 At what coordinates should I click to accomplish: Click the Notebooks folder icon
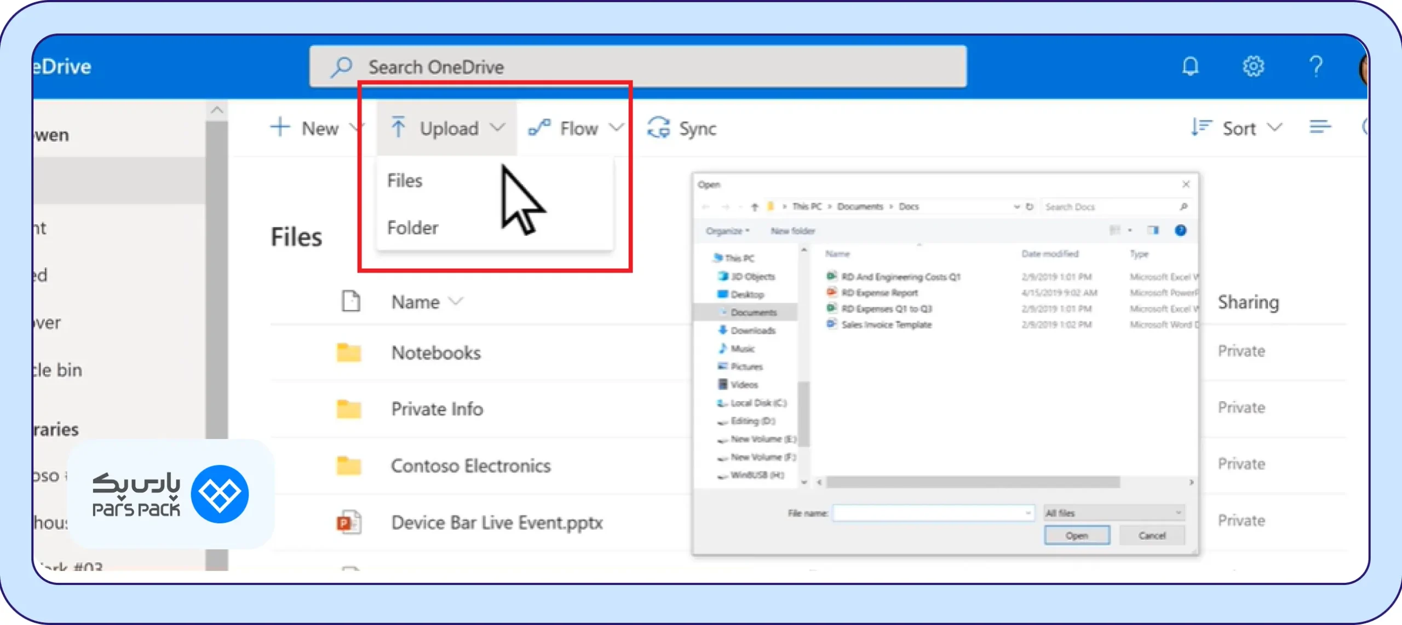(348, 353)
